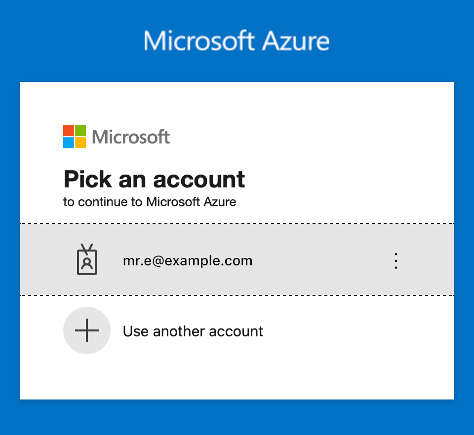Select the mr.e@example.com account email
The height and width of the screenshot is (435, 474).
pos(188,261)
